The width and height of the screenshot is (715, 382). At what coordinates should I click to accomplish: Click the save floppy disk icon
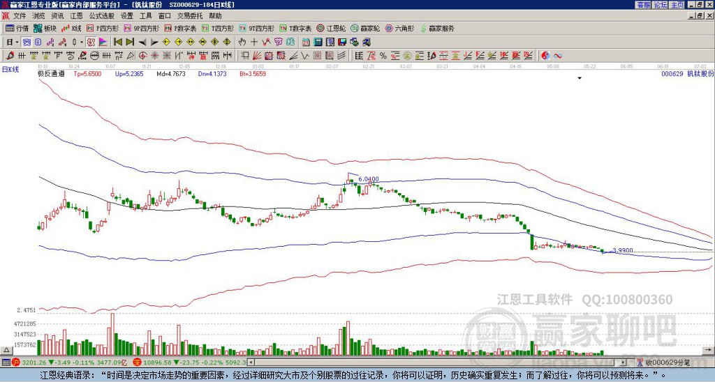point(342,43)
